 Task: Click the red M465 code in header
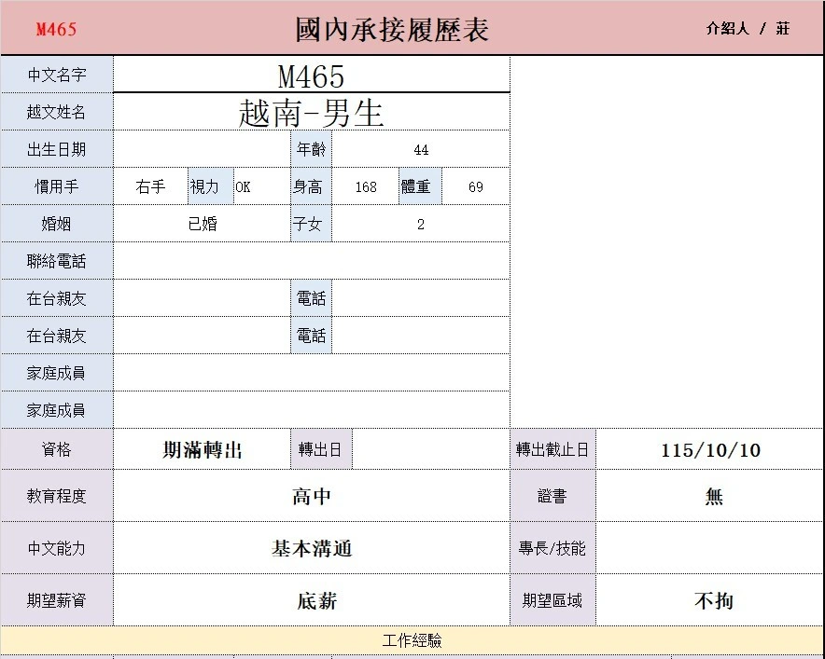point(56,29)
